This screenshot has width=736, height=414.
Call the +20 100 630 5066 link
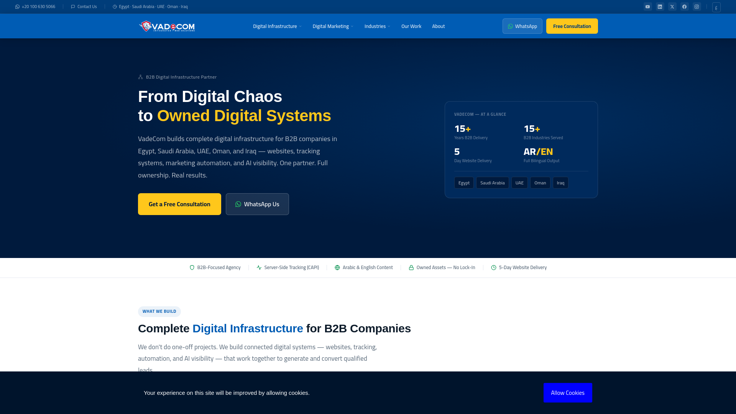(35, 7)
